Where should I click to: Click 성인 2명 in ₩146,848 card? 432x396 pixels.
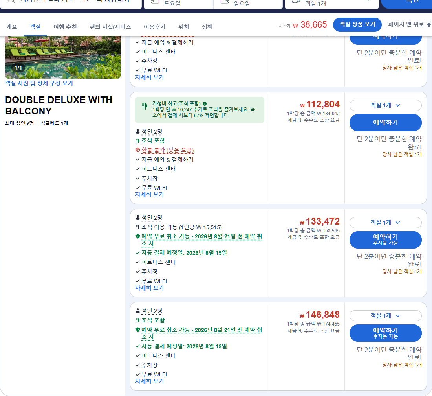point(152,311)
